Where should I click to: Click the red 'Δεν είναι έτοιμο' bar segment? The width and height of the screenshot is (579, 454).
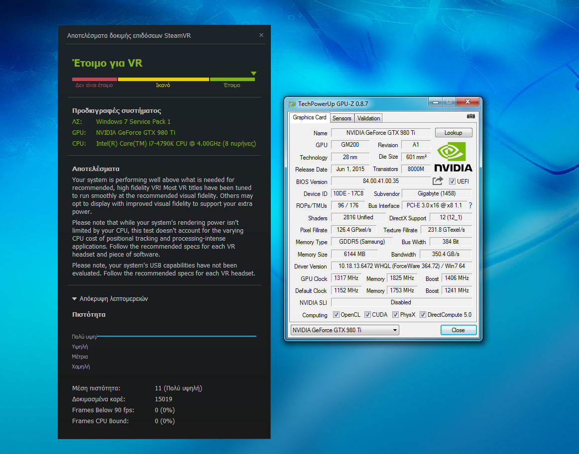point(95,79)
